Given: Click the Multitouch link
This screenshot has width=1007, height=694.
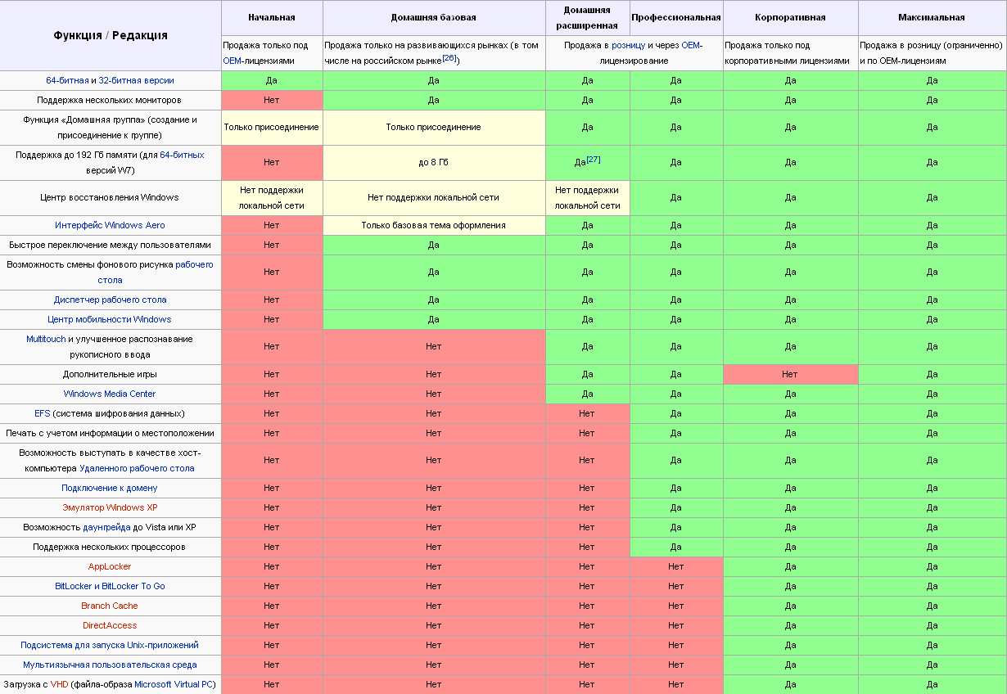Looking at the screenshot, I should click(x=46, y=338).
